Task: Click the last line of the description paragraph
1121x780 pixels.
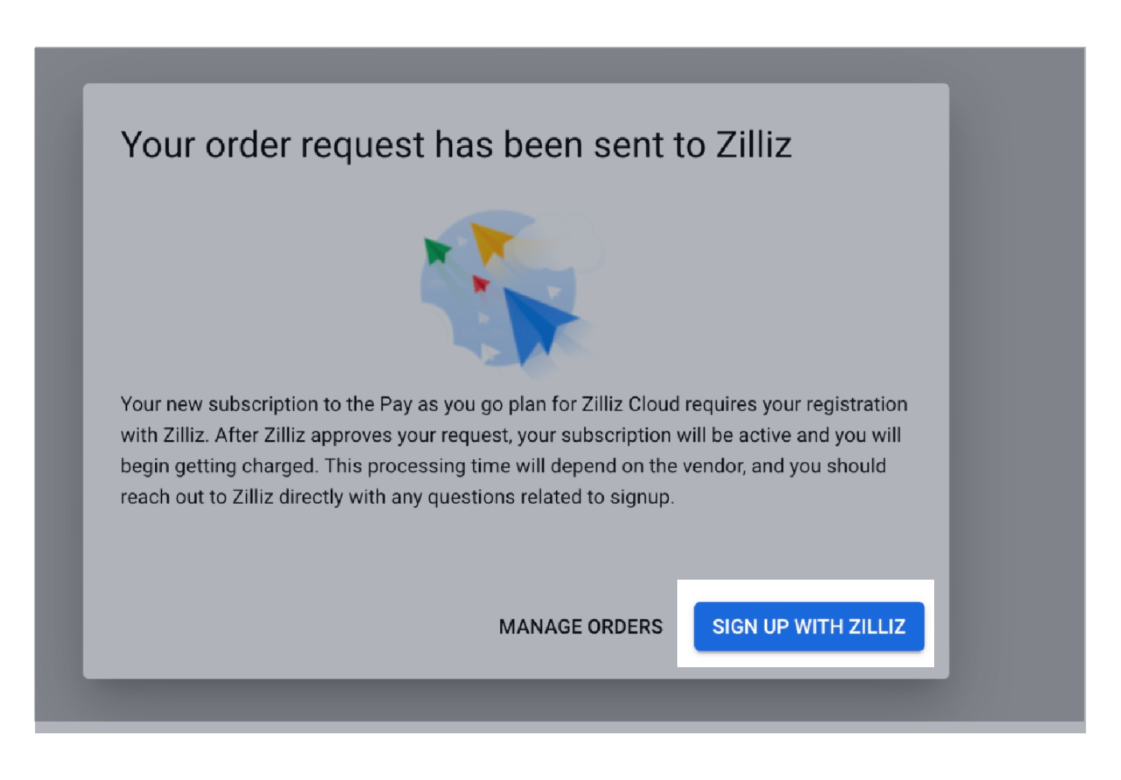Action: pos(397,497)
